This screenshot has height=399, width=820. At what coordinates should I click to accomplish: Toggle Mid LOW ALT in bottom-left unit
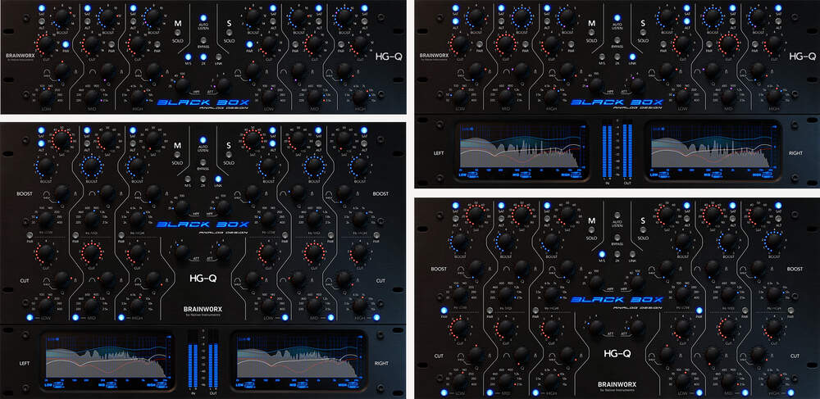[41, 143]
